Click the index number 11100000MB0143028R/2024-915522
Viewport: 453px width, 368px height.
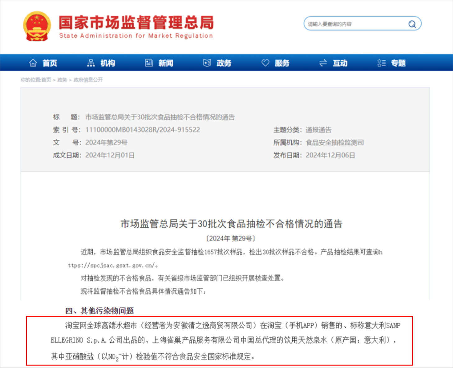[143, 130]
